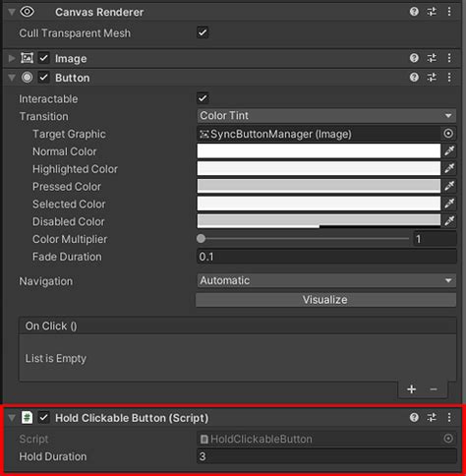This screenshot has height=476, width=466.
Task: Open the Normal Color swatch
Action: [x=319, y=151]
